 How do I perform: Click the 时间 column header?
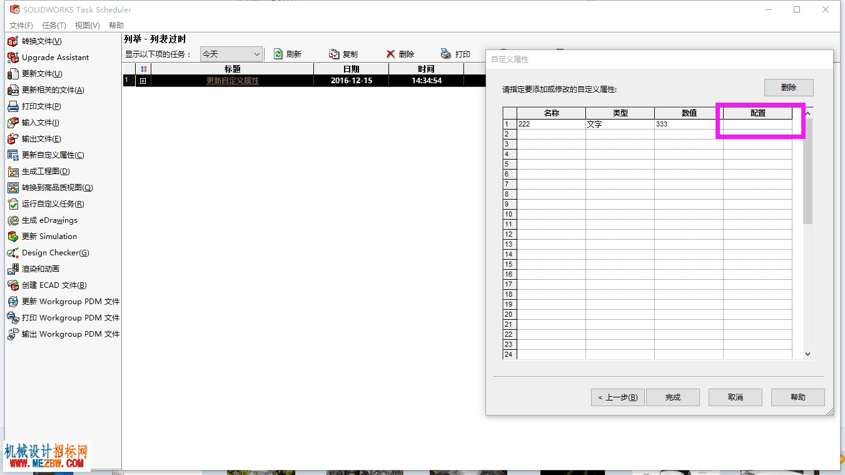click(x=426, y=69)
